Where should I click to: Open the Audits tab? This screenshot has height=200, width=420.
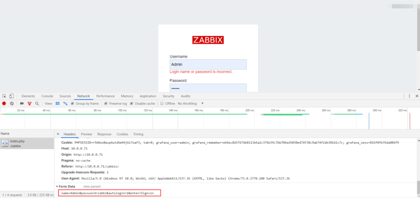185,96
